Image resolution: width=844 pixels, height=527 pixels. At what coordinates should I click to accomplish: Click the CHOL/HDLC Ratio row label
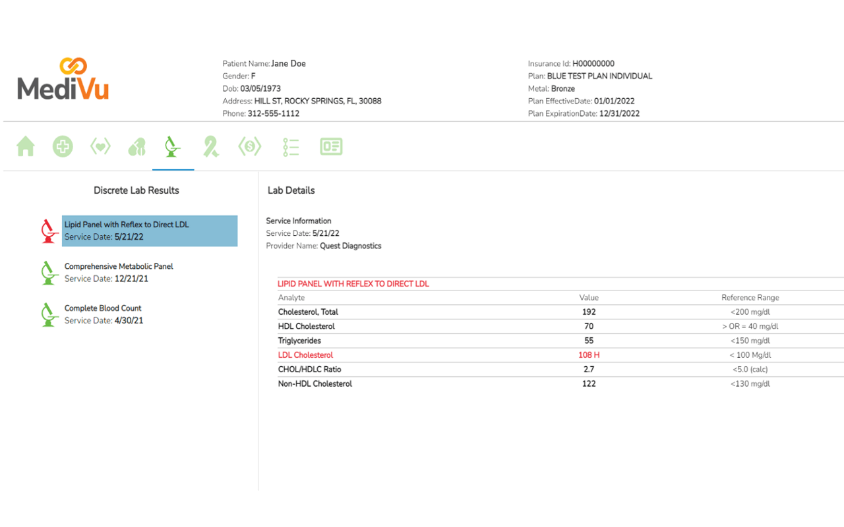310,370
